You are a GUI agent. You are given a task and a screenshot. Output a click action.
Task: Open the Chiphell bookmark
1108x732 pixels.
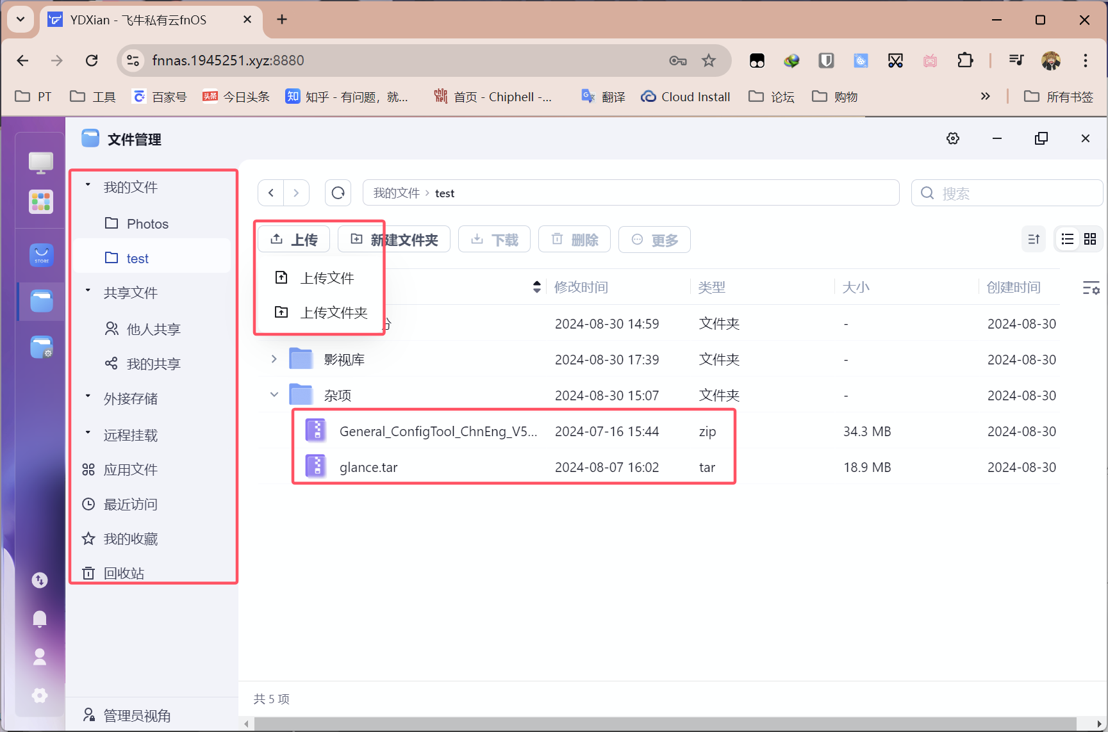(492, 96)
